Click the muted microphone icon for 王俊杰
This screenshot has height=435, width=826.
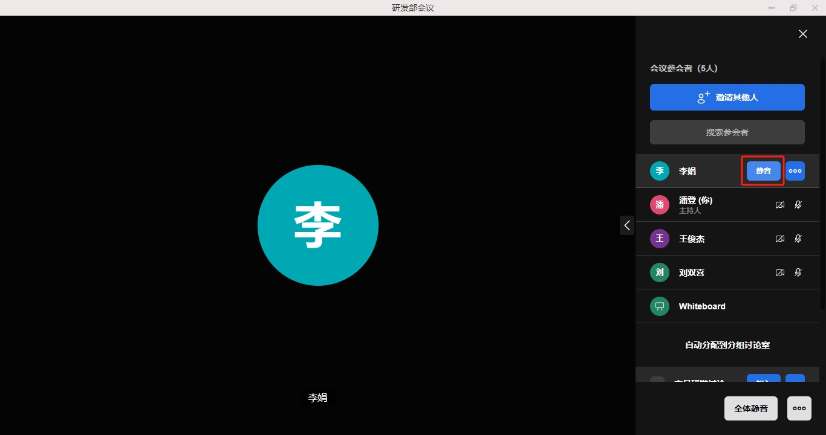pyautogui.click(x=798, y=239)
